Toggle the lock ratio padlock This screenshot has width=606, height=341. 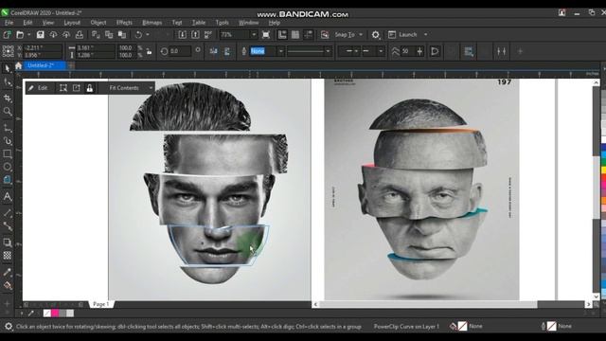[150, 51]
